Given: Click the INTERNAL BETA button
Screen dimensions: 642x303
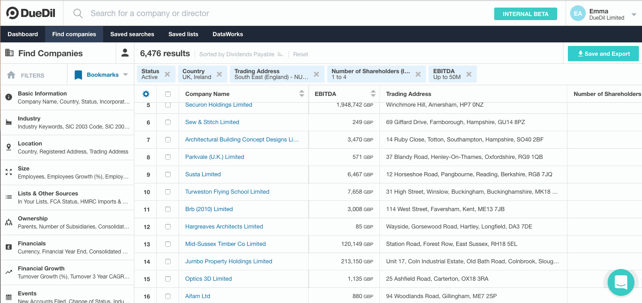Looking at the screenshot, I should point(525,14).
